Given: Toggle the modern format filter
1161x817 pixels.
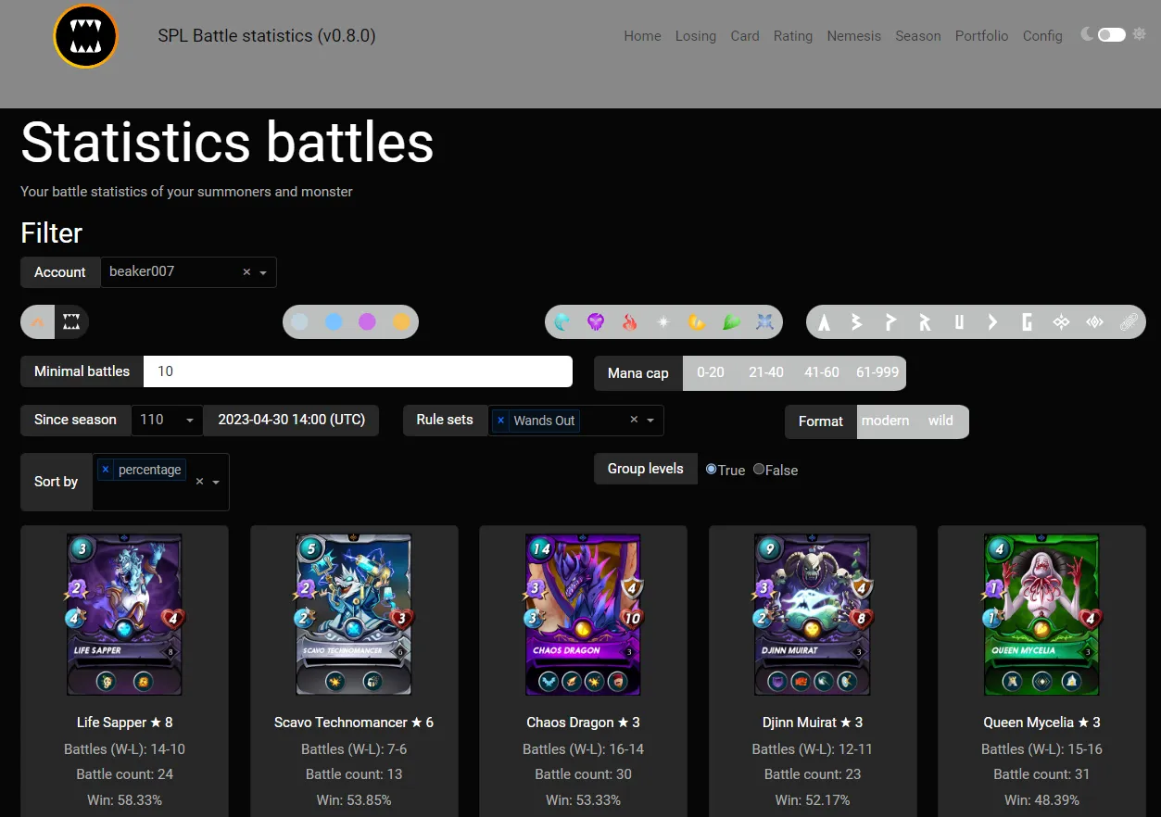Looking at the screenshot, I should click(886, 421).
